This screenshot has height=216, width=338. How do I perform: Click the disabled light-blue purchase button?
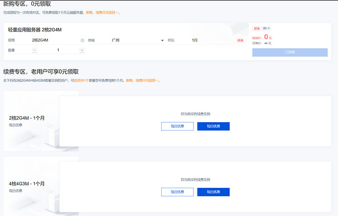290,52
